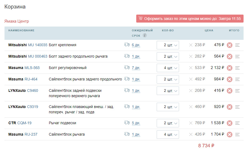Image resolution: width=247 pixels, height=151 pixels.
Task: Delete Masuma RU-237 item from cart
Action: coord(229,135)
